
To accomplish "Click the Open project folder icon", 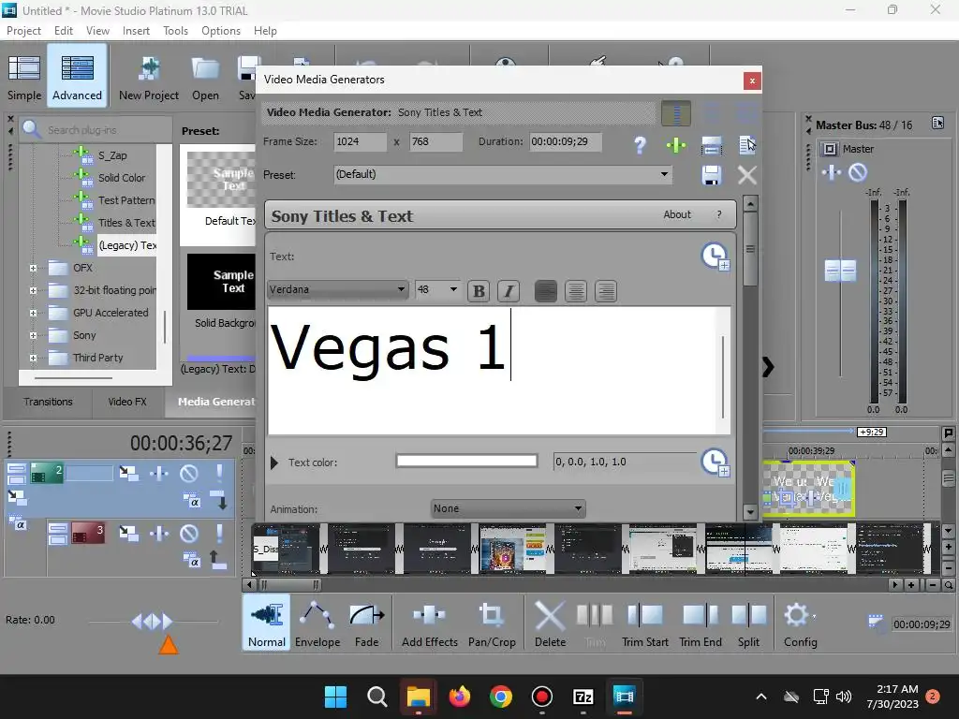I will 205,77.
